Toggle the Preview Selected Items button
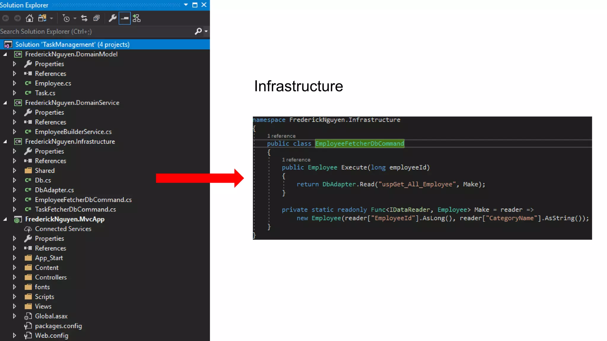607x341 pixels. pyautogui.click(x=124, y=18)
